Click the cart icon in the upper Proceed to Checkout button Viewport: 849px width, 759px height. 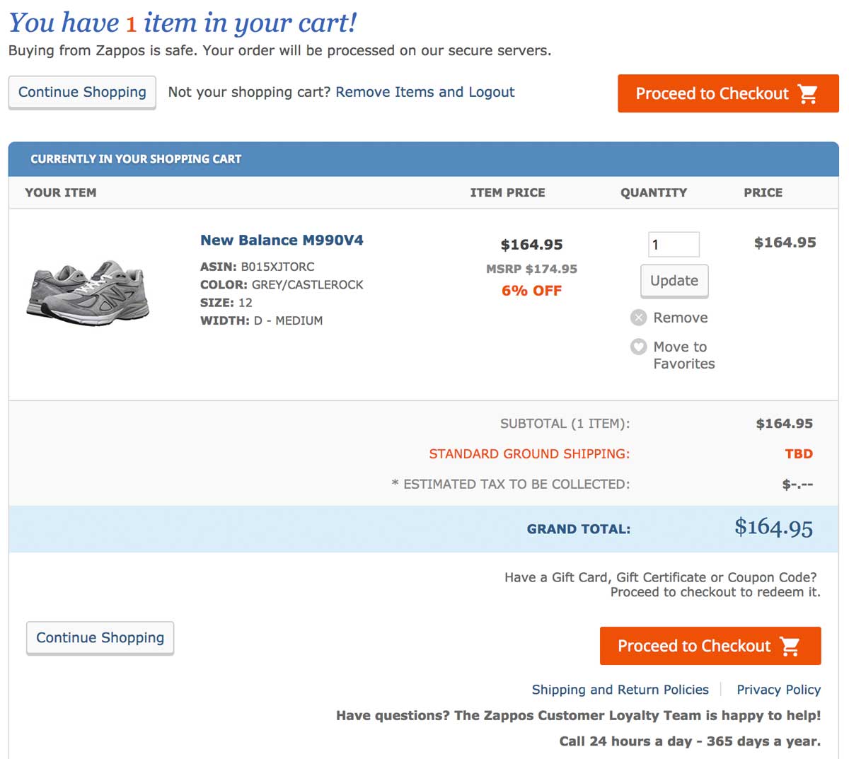[x=808, y=94]
